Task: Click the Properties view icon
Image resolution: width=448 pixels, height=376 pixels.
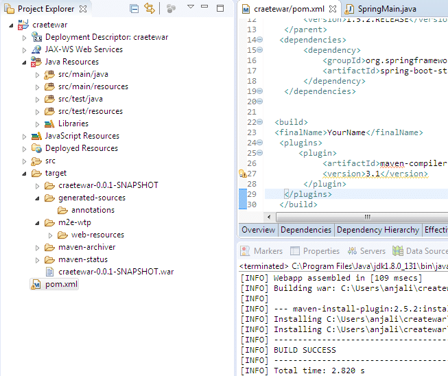Action: pos(295,251)
